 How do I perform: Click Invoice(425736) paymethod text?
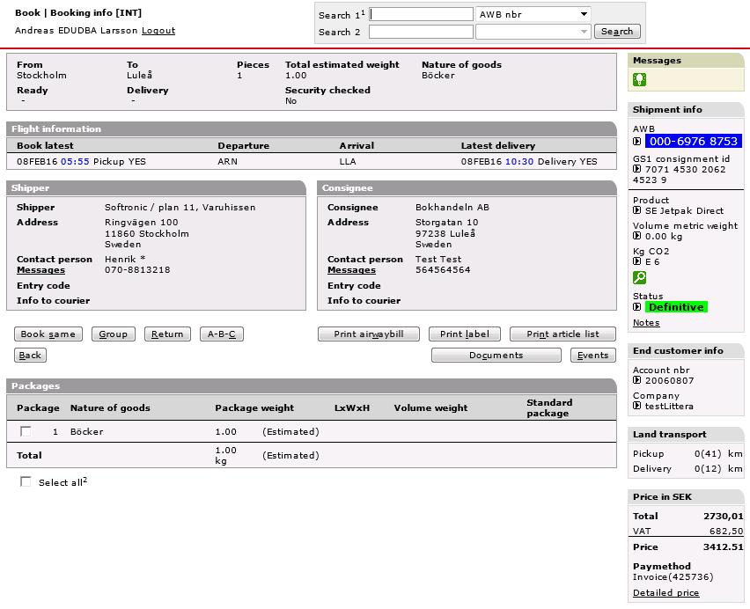[x=673, y=577]
